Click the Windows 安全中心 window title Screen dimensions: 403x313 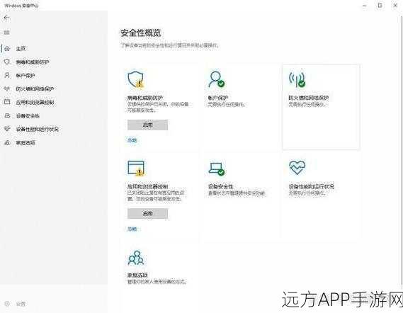(21, 6)
